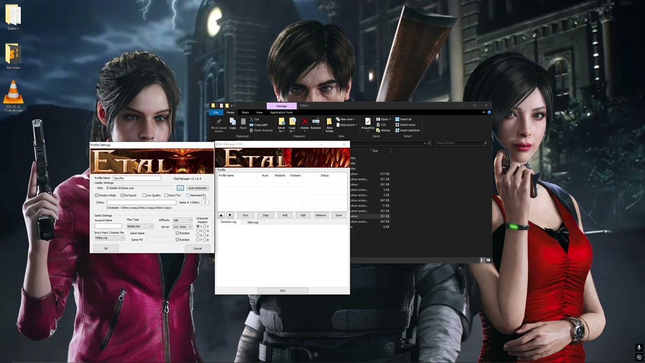The width and height of the screenshot is (645, 363).
Task: Click the Auto Detection button
Action: tap(198, 188)
